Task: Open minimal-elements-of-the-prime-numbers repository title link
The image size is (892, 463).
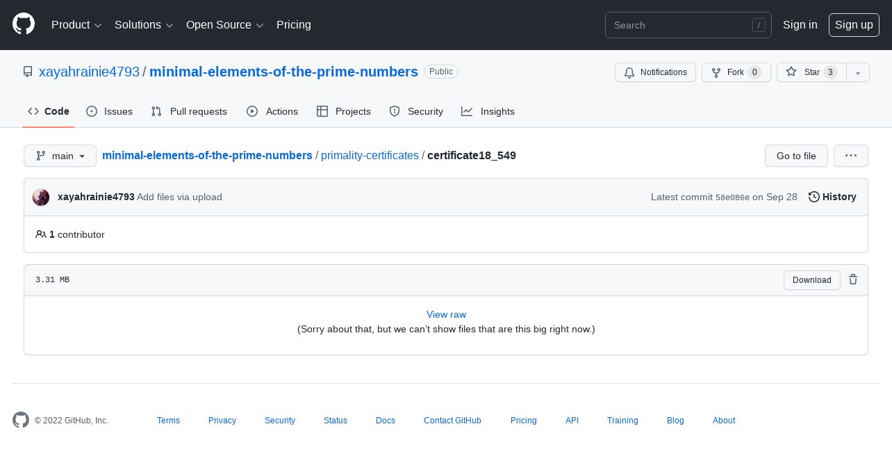Action: click(283, 72)
